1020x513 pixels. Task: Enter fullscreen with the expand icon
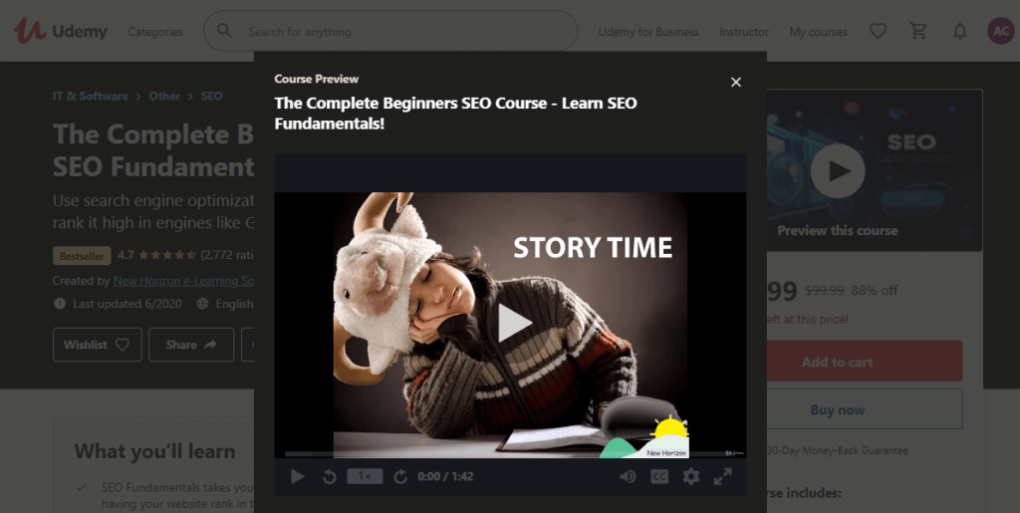723,476
